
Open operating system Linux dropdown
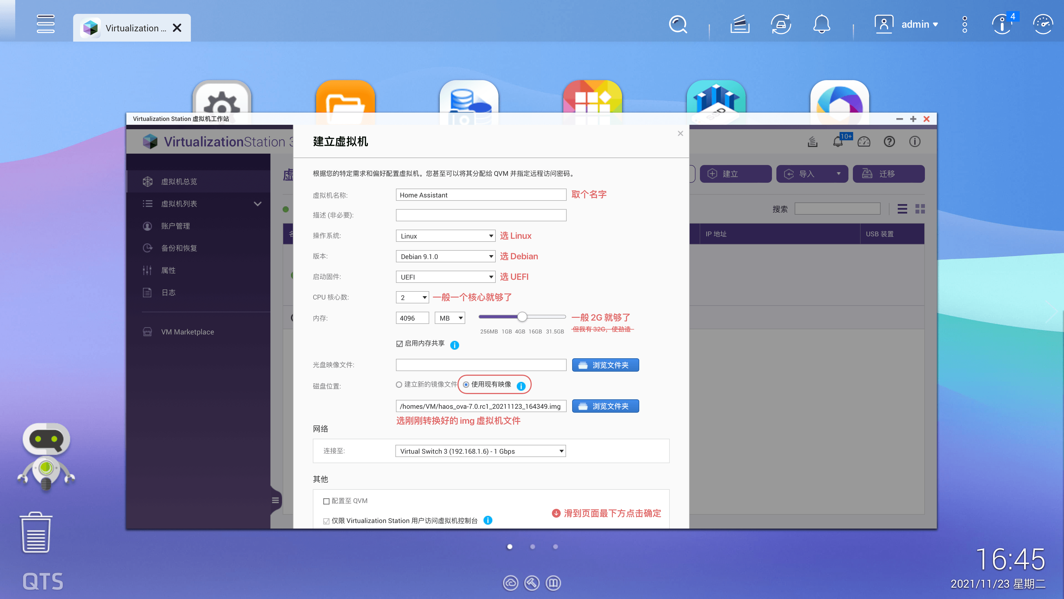[445, 236]
